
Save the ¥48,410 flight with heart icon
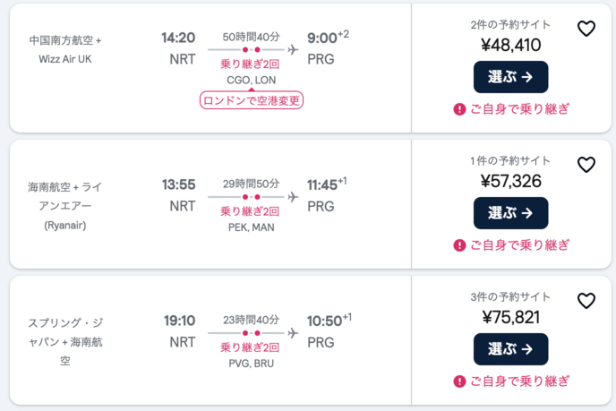tap(586, 30)
